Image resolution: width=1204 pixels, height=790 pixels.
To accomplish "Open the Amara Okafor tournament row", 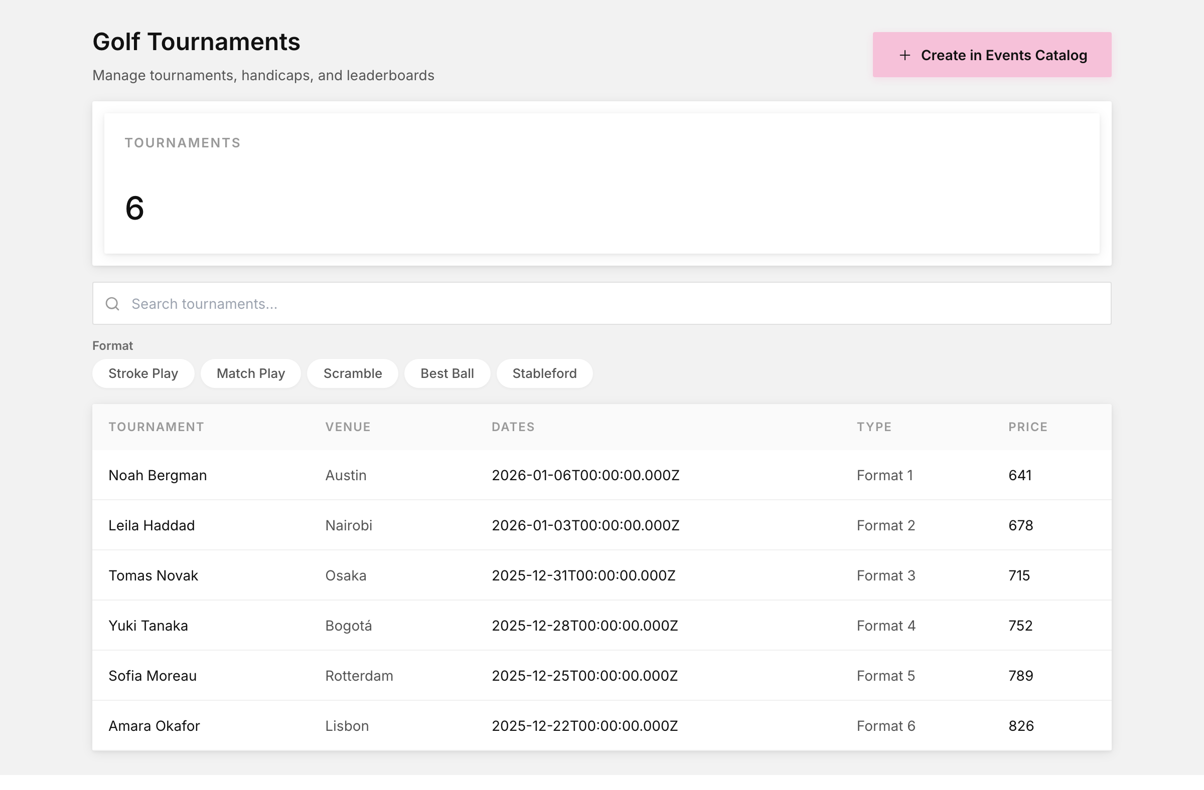I will [x=601, y=725].
